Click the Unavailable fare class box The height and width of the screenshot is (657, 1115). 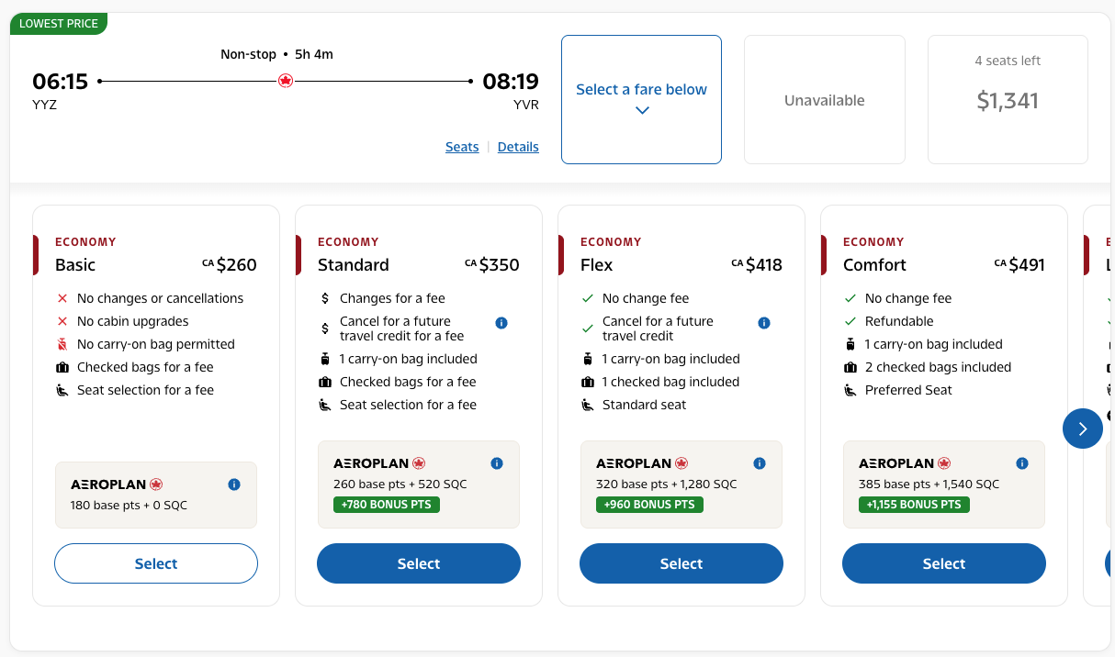(x=824, y=100)
